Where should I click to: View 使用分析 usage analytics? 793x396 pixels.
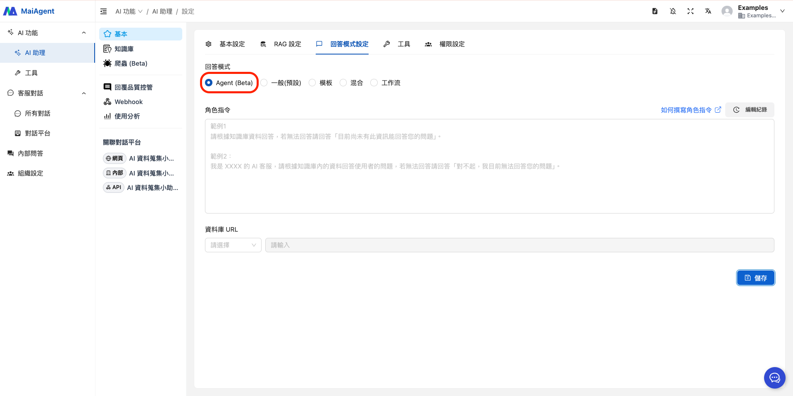click(x=127, y=116)
